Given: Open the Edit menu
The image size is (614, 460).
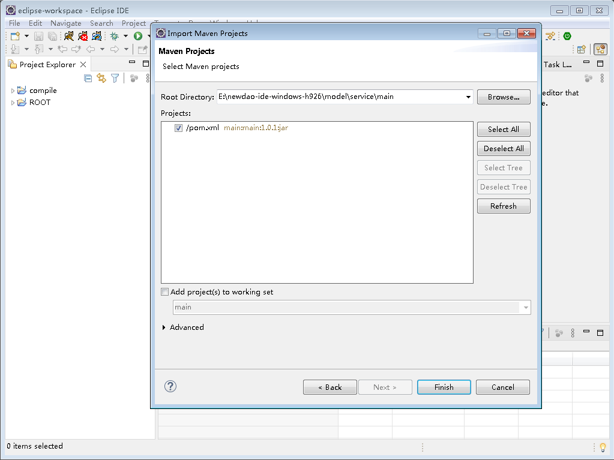Looking at the screenshot, I should 35,23.
